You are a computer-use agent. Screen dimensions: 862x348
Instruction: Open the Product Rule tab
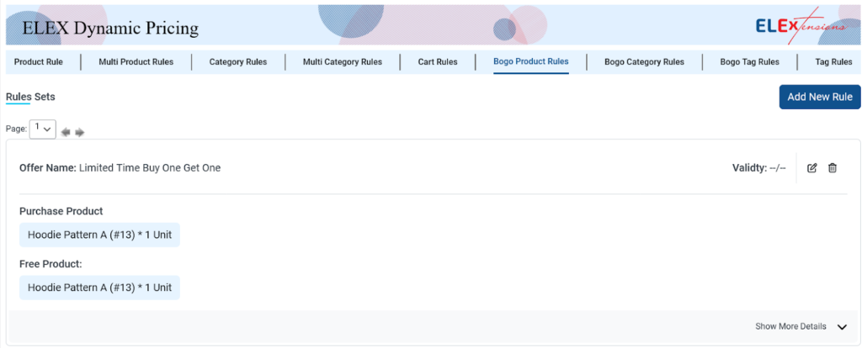39,62
